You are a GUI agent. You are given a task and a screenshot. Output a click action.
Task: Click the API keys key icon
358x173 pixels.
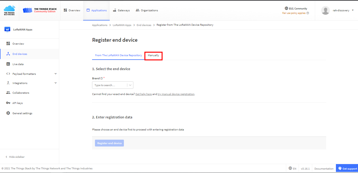[8, 103]
